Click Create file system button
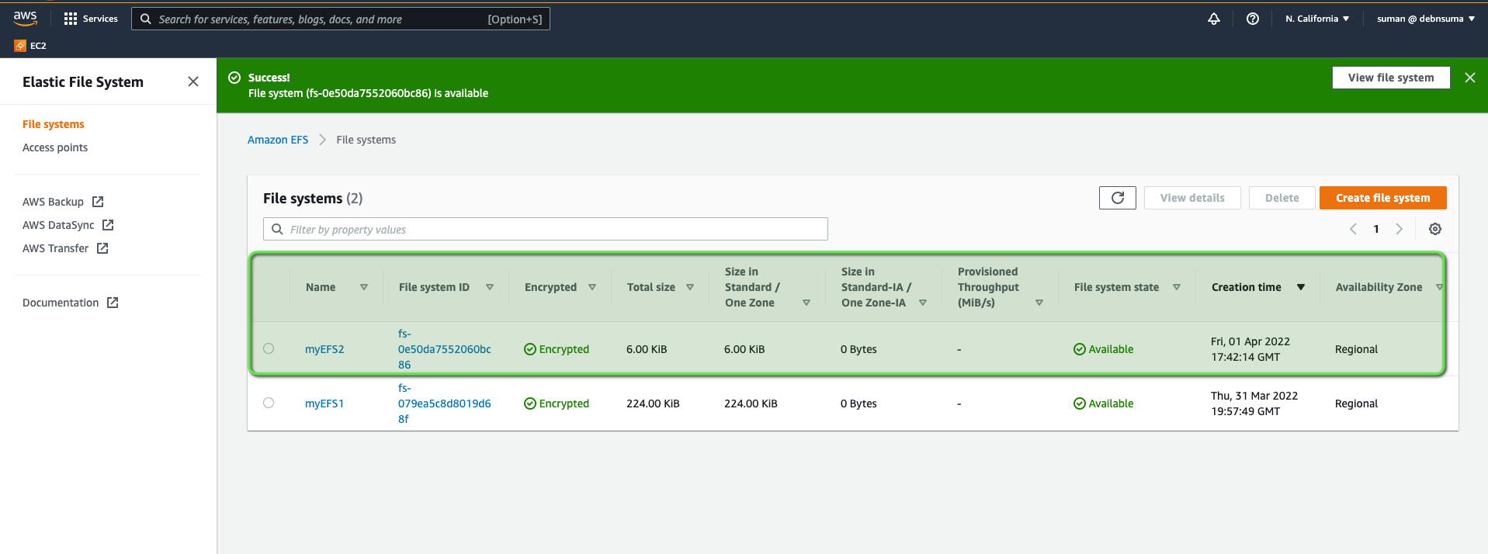The width and height of the screenshot is (1488, 554). coord(1382,198)
